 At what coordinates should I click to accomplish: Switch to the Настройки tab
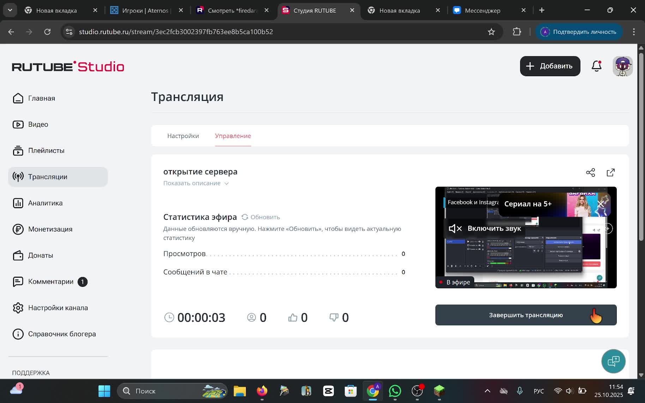[x=183, y=136]
